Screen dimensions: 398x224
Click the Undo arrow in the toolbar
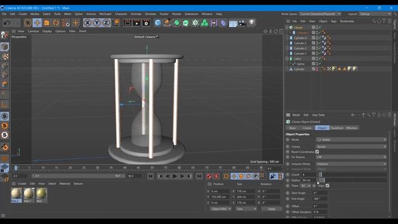7,23
